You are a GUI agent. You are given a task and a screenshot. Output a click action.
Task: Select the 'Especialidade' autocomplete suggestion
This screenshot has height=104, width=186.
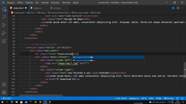click(x=108, y=57)
